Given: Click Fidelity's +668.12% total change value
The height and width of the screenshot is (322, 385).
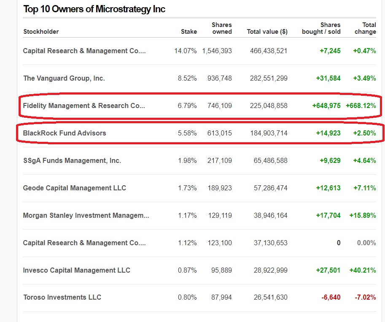Looking at the screenshot, I should pyautogui.click(x=361, y=106).
